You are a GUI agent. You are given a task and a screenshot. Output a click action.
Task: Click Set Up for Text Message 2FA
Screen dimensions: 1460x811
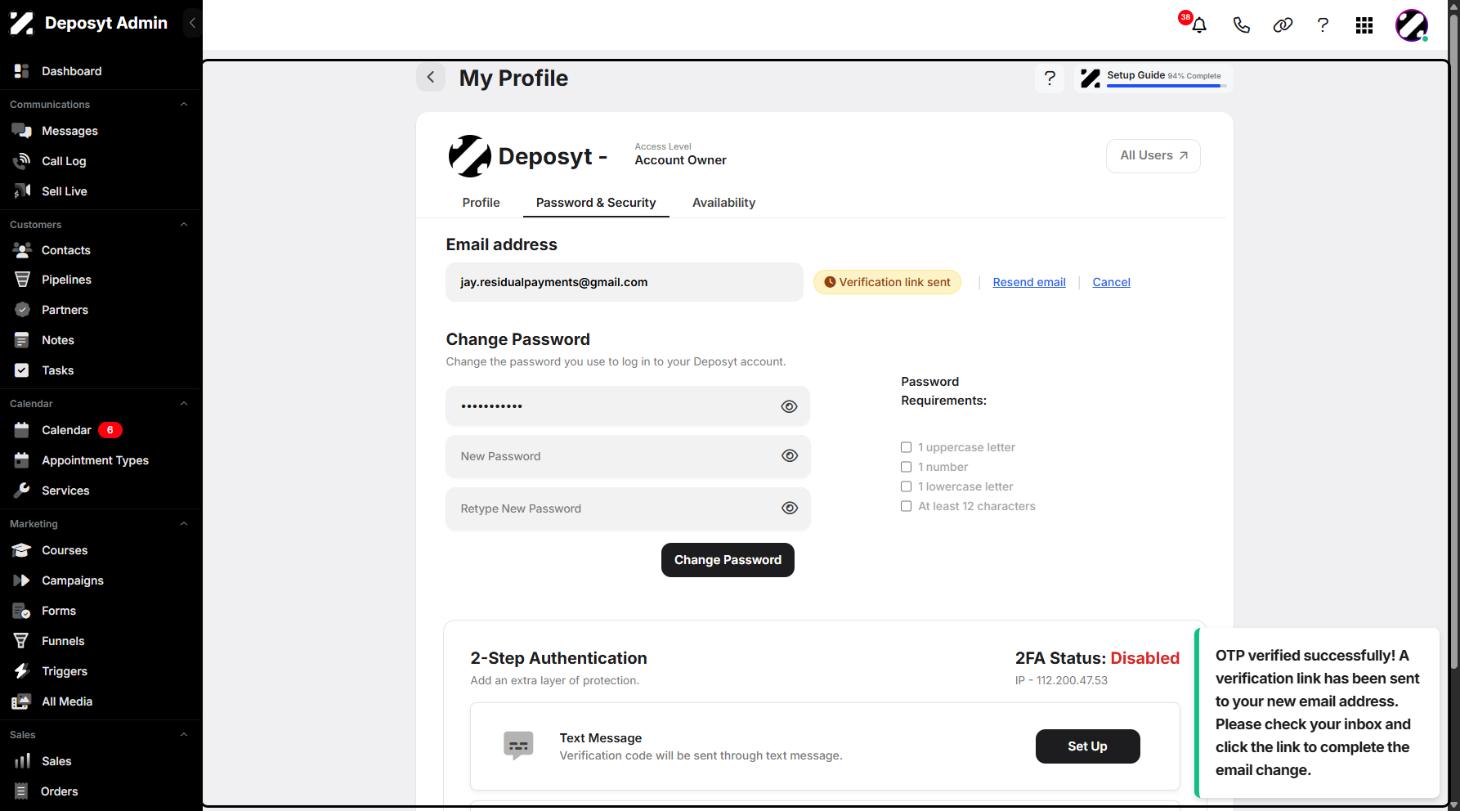coord(1087,746)
